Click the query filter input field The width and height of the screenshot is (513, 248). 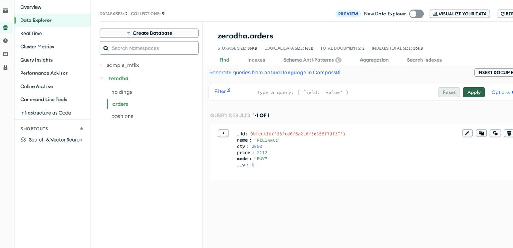point(344,92)
